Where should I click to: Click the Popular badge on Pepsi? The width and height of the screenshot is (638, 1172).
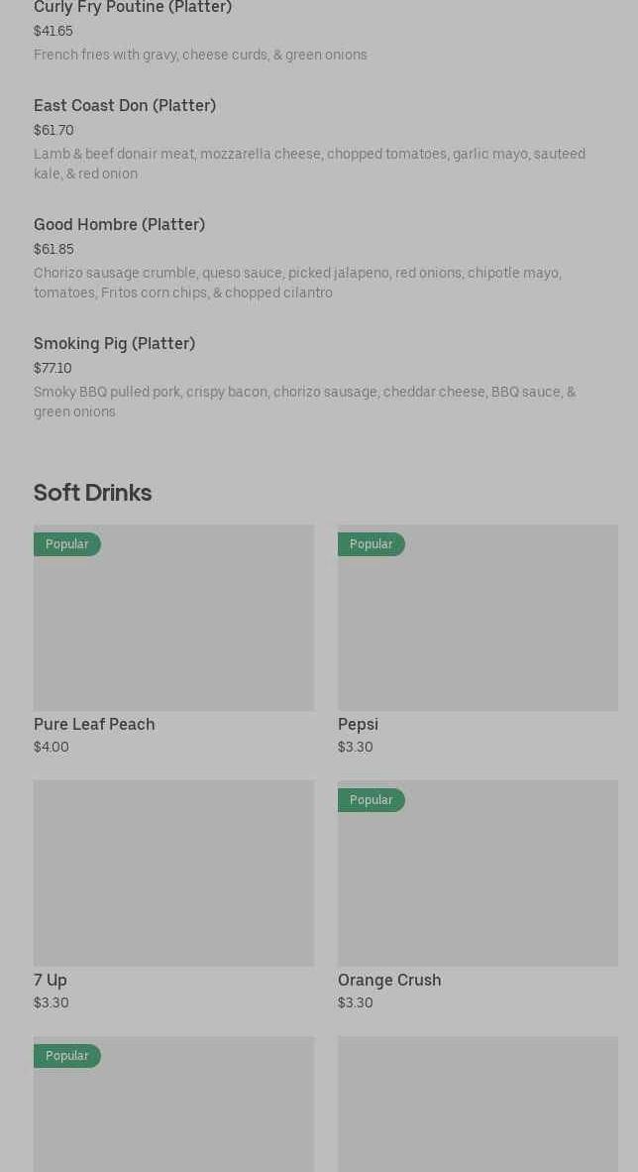[372, 544]
